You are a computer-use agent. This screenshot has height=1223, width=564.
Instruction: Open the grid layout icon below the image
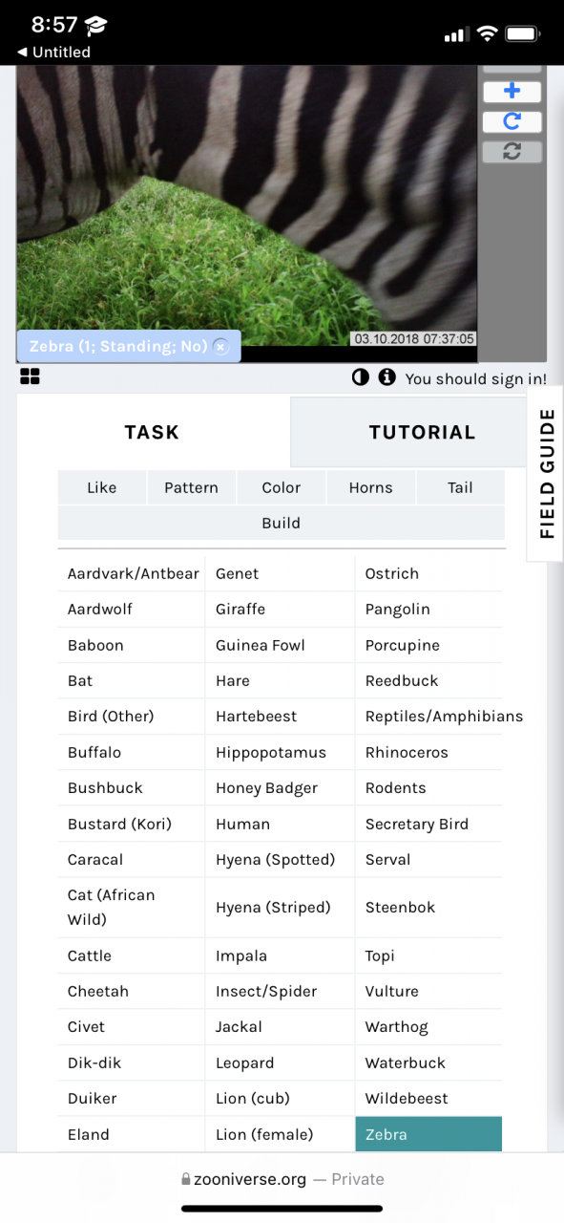(x=31, y=376)
